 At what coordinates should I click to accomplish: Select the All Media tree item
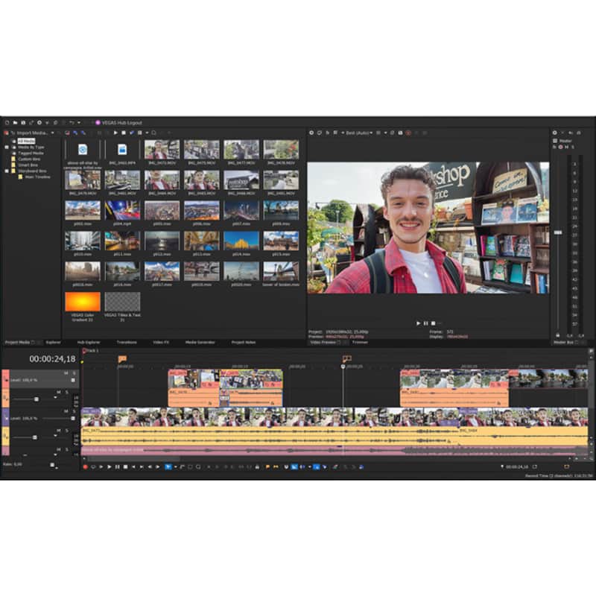click(x=26, y=141)
